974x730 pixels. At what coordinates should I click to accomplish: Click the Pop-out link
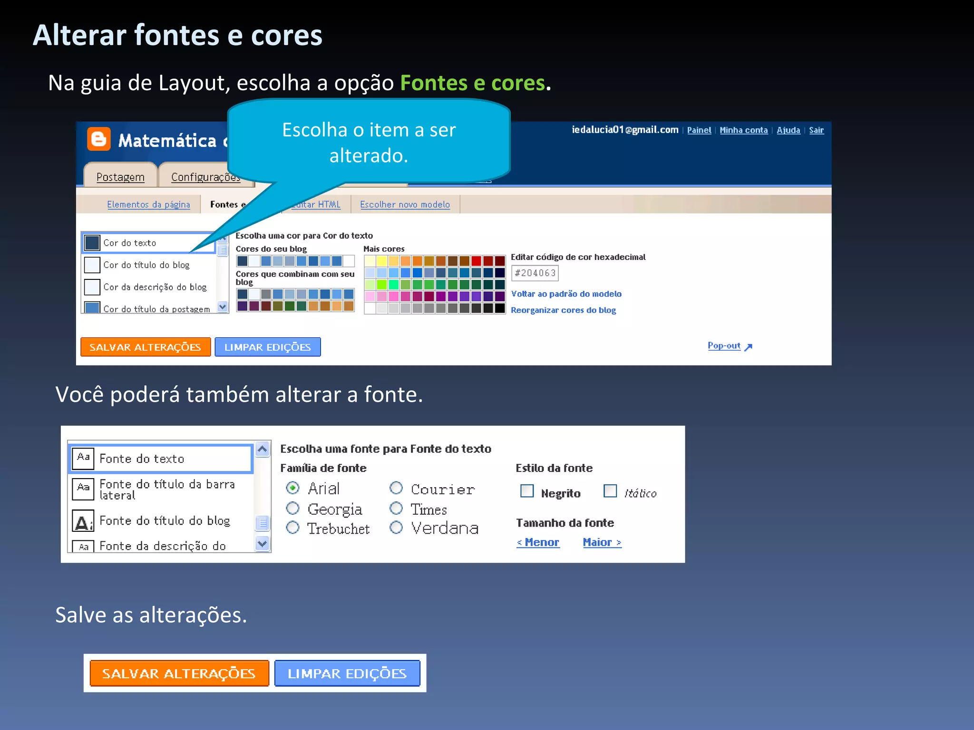click(724, 346)
